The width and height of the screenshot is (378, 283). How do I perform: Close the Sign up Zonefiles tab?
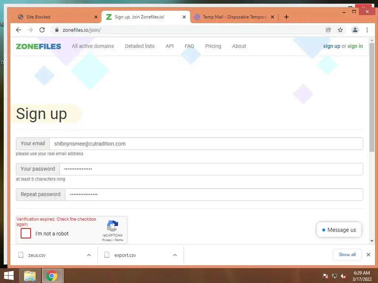(184, 17)
